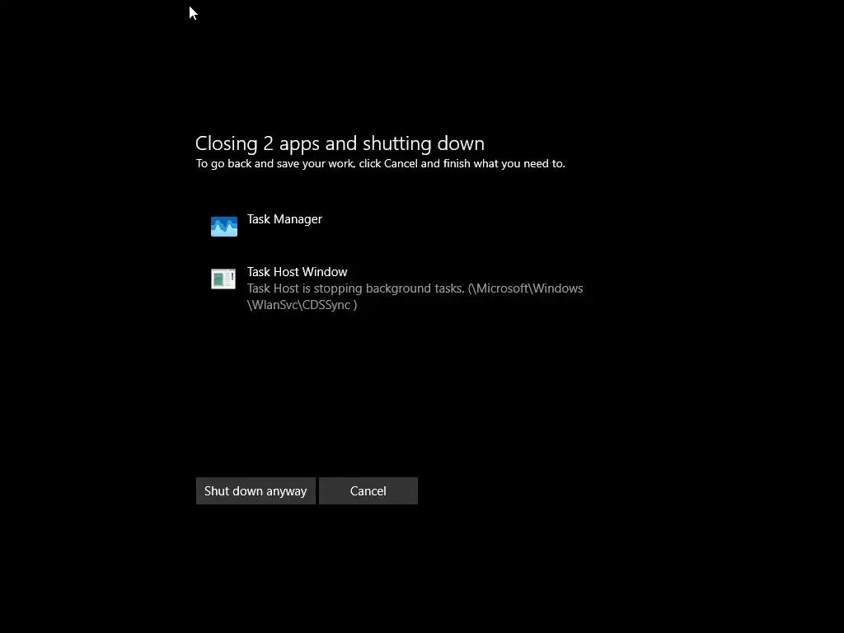Click the Task Host stopping background tasks message
844x633 pixels.
coord(415,297)
